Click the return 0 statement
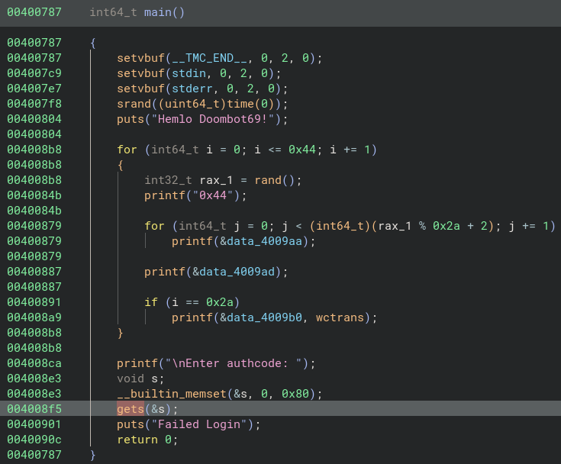The height and width of the screenshot is (464, 561). point(146,440)
